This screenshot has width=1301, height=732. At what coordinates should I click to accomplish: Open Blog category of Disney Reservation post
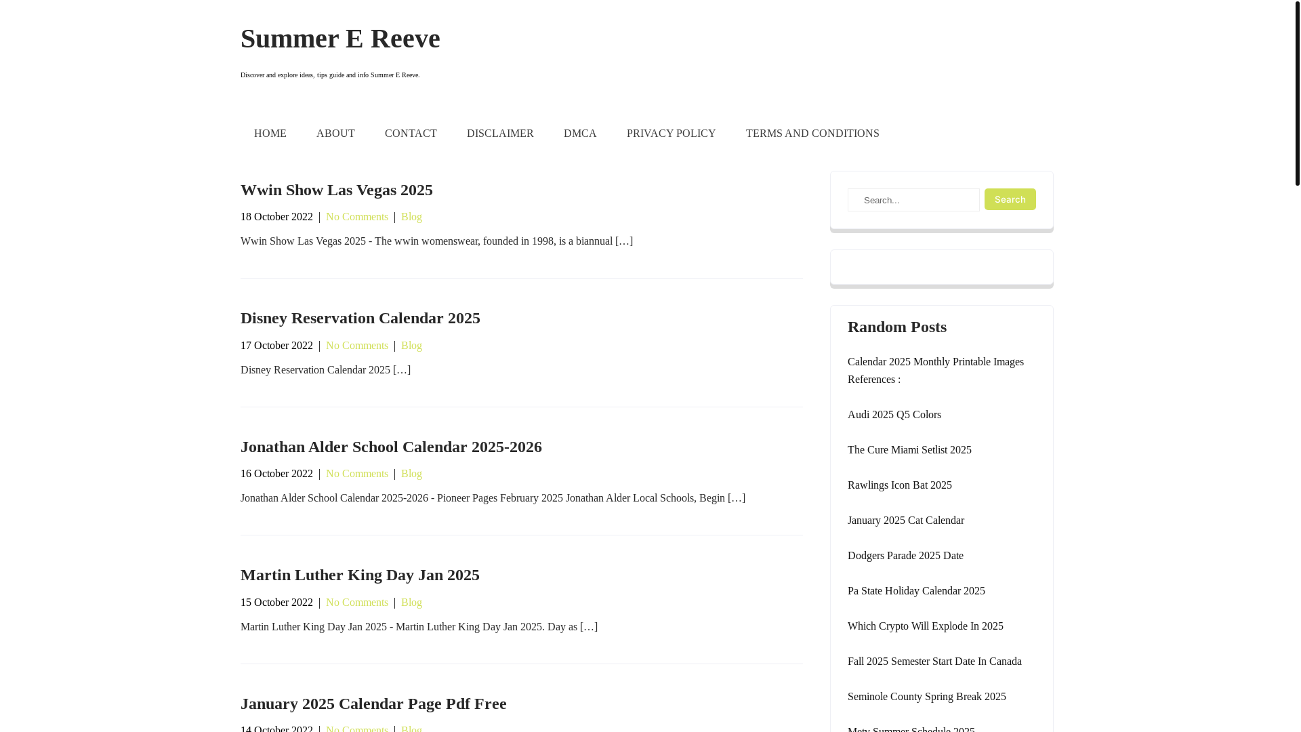tap(411, 346)
